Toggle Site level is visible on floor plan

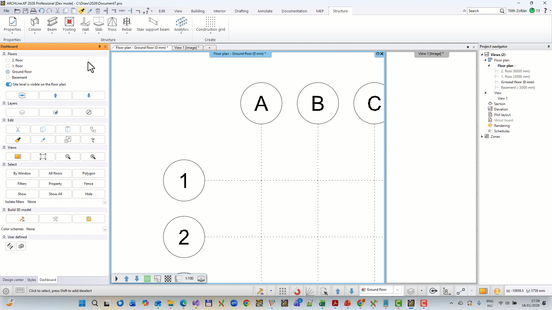(8, 84)
